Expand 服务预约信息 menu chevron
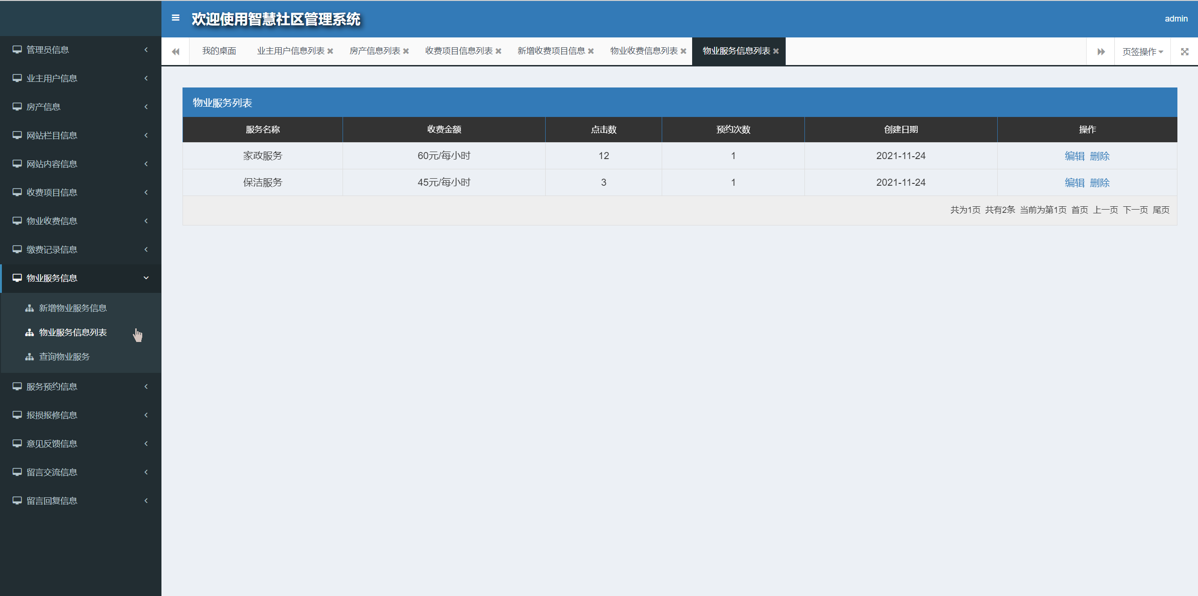The image size is (1198, 596). 146,386
